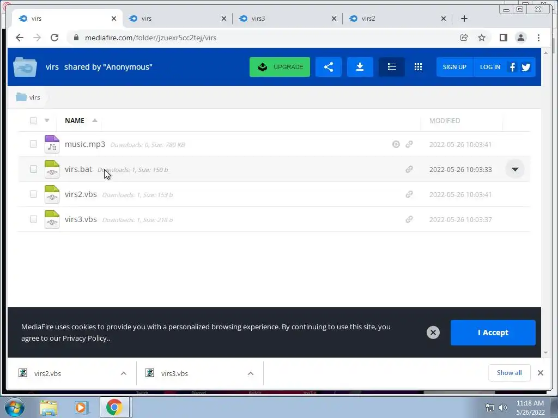Click the virs2.vbs file icon
The width and height of the screenshot is (558, 418).
pos(52,194)
